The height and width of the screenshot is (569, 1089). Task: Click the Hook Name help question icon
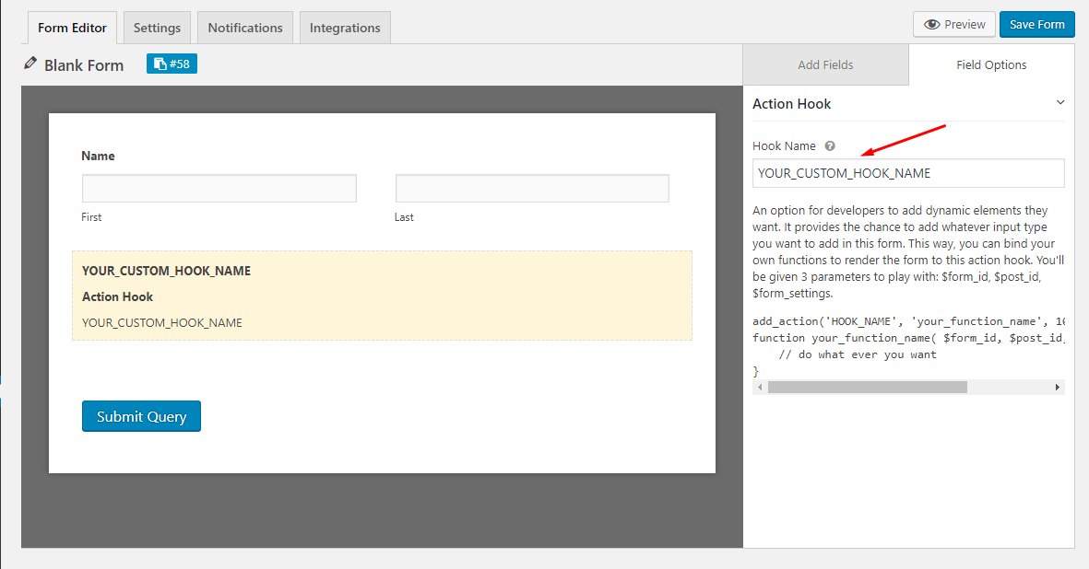click(830, 145)
